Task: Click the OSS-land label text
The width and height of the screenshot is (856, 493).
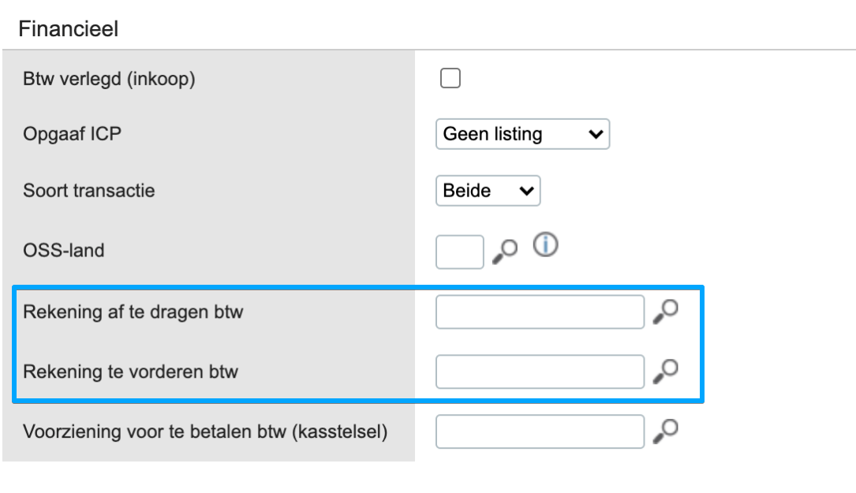Action: 64,251
